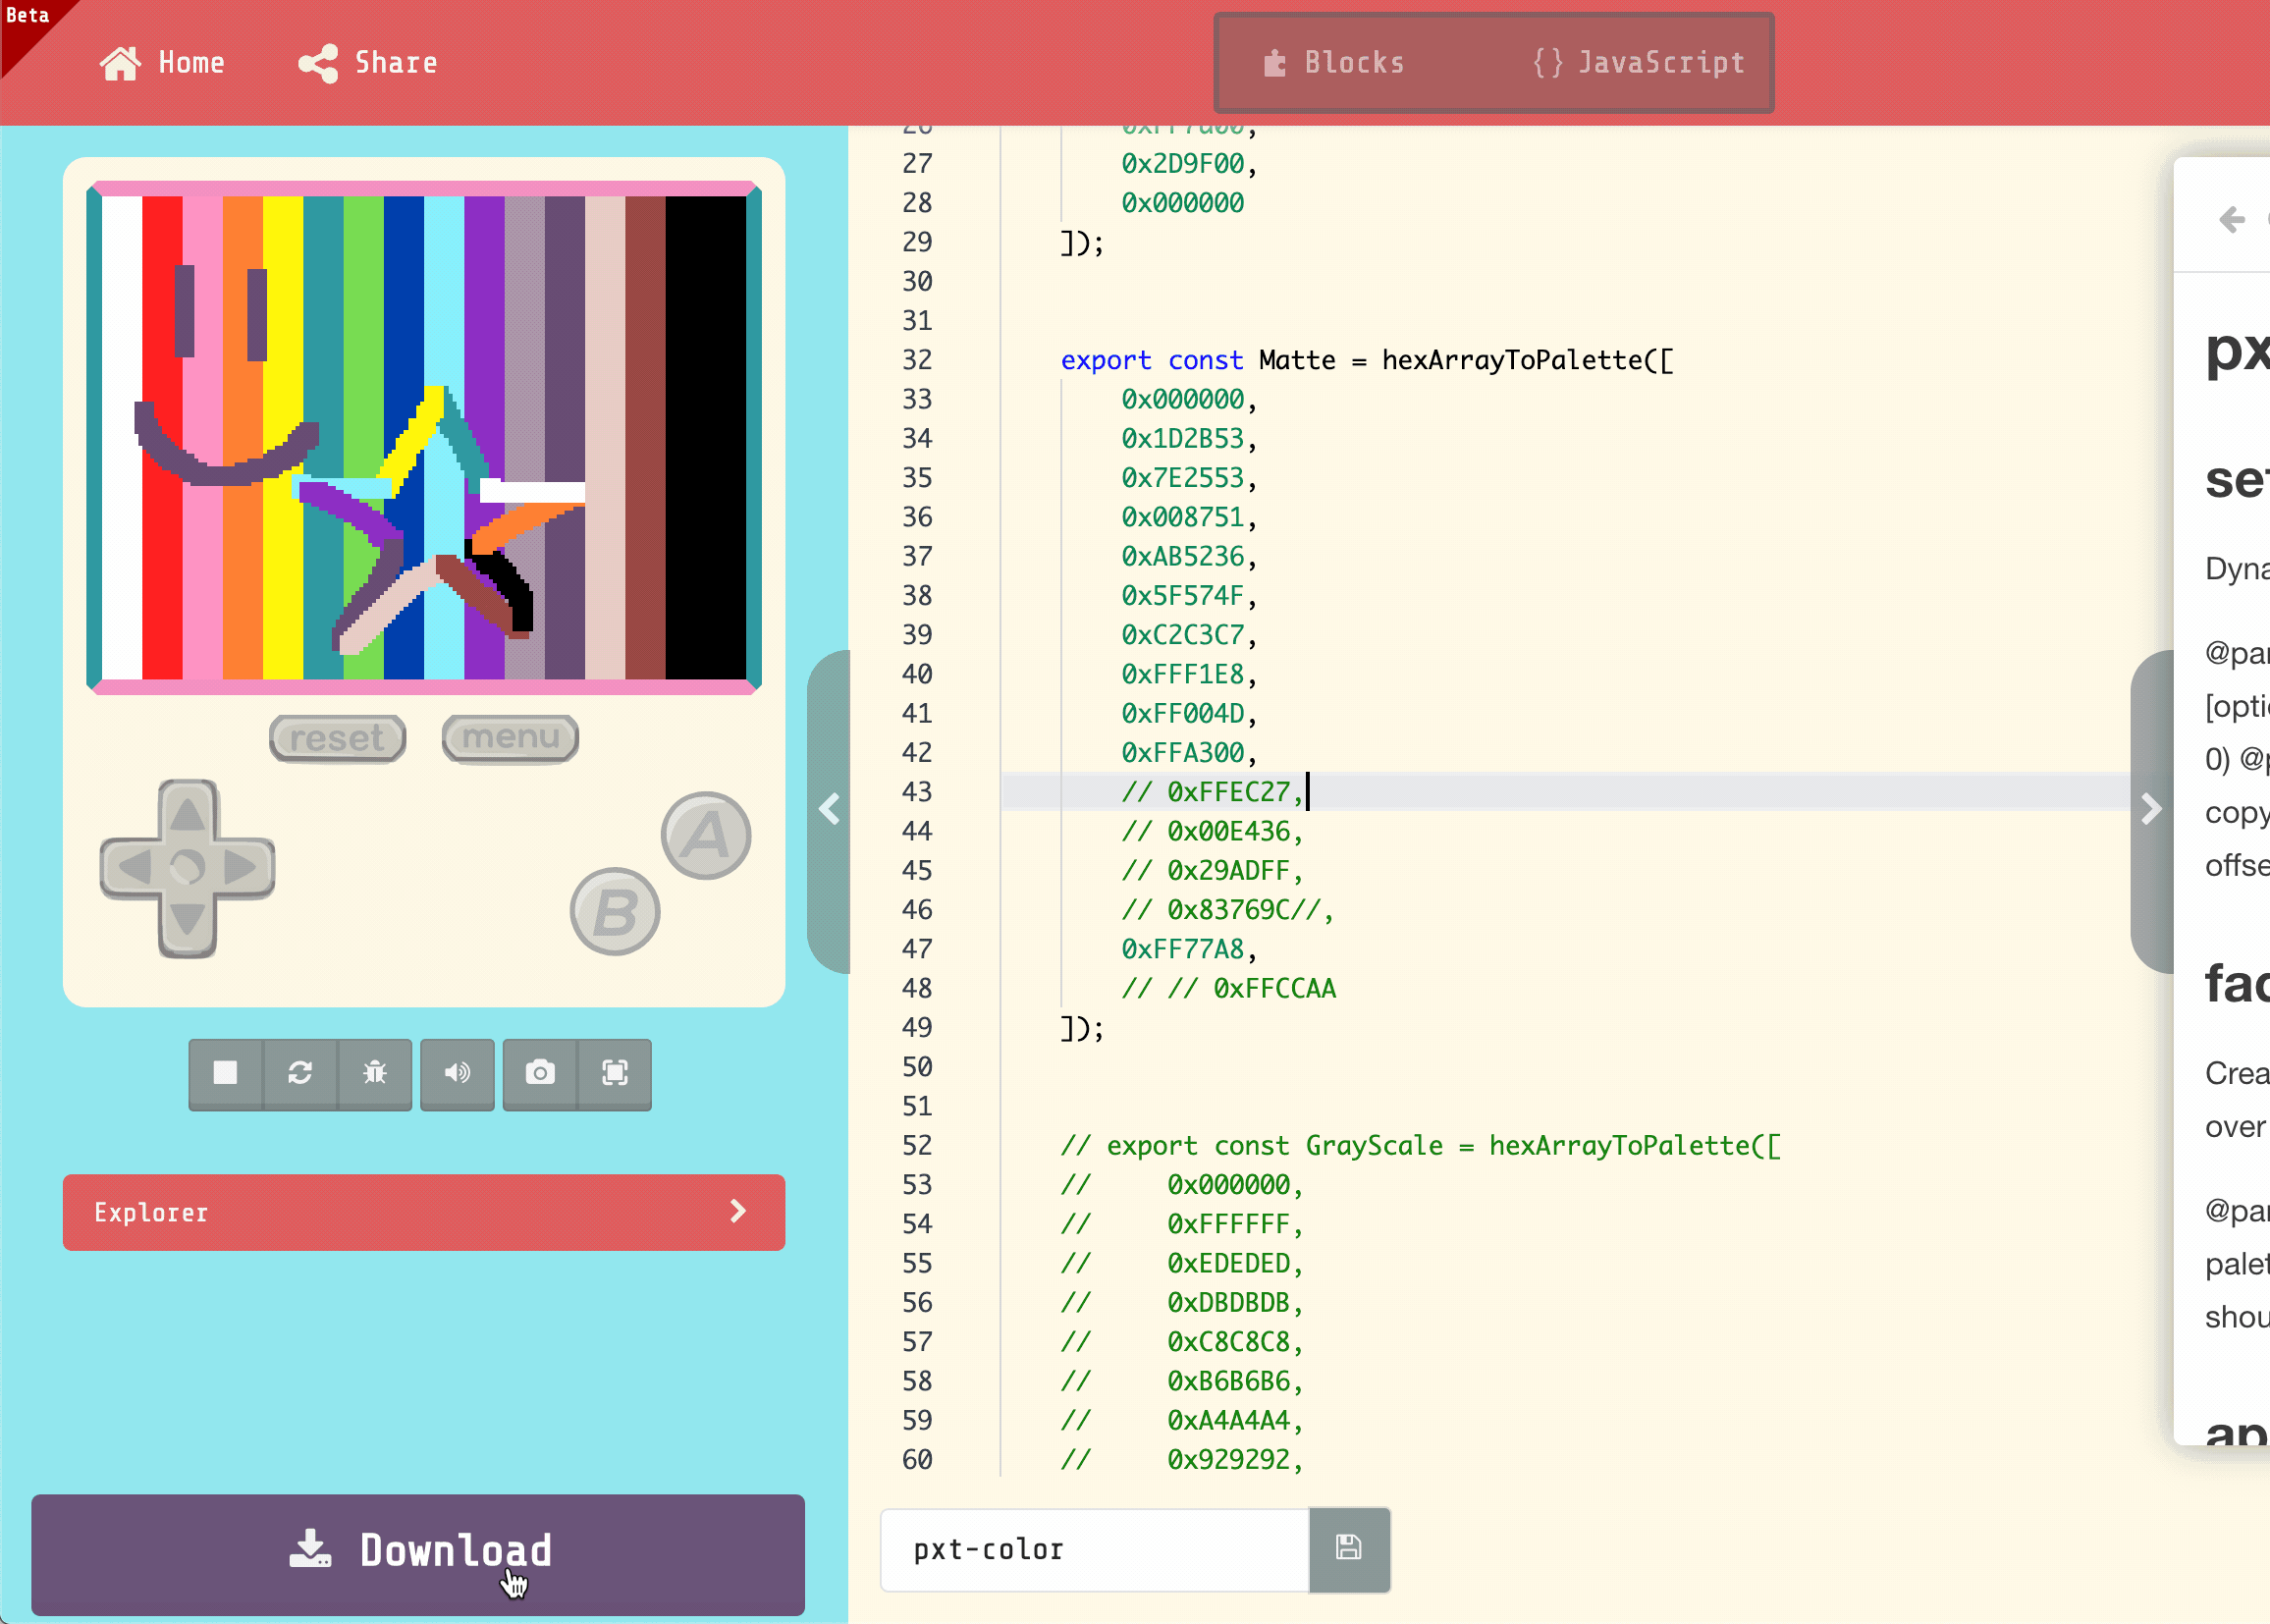Viewport: 2270px width, 1624px height.
Task: Click the simulator game screen
Action: click(424, 437)
